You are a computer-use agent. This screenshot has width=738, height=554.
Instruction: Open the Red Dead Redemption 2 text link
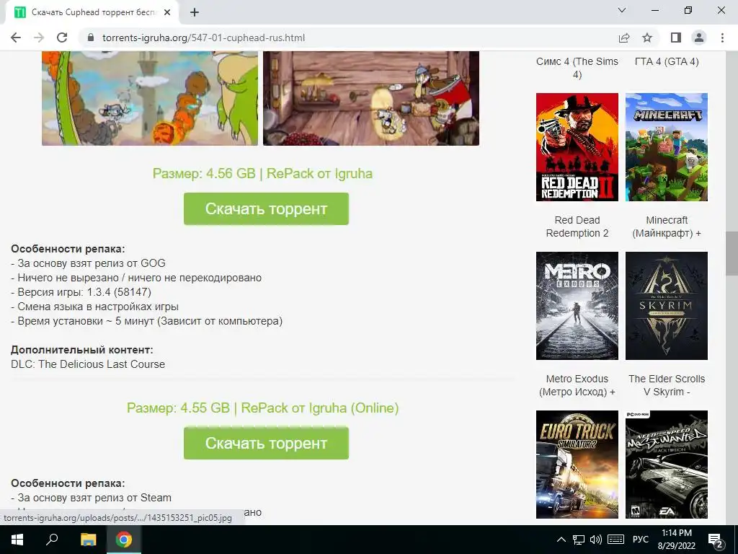[x=577, y=227]
